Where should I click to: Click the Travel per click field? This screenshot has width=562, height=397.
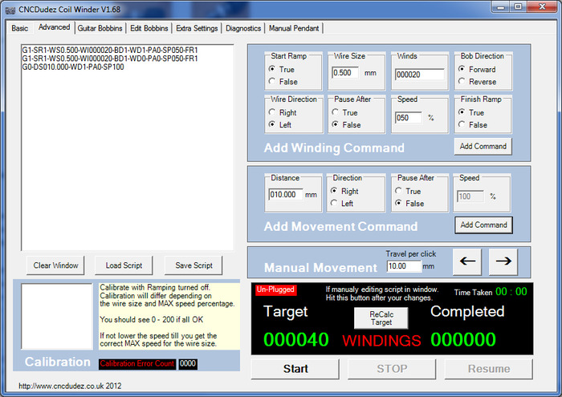tap(404, 266)
